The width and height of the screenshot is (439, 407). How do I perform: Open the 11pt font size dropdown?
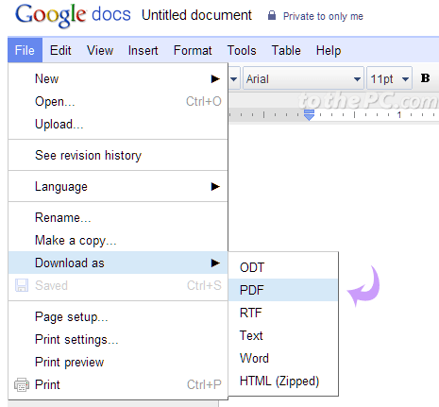tap(390, 78)
